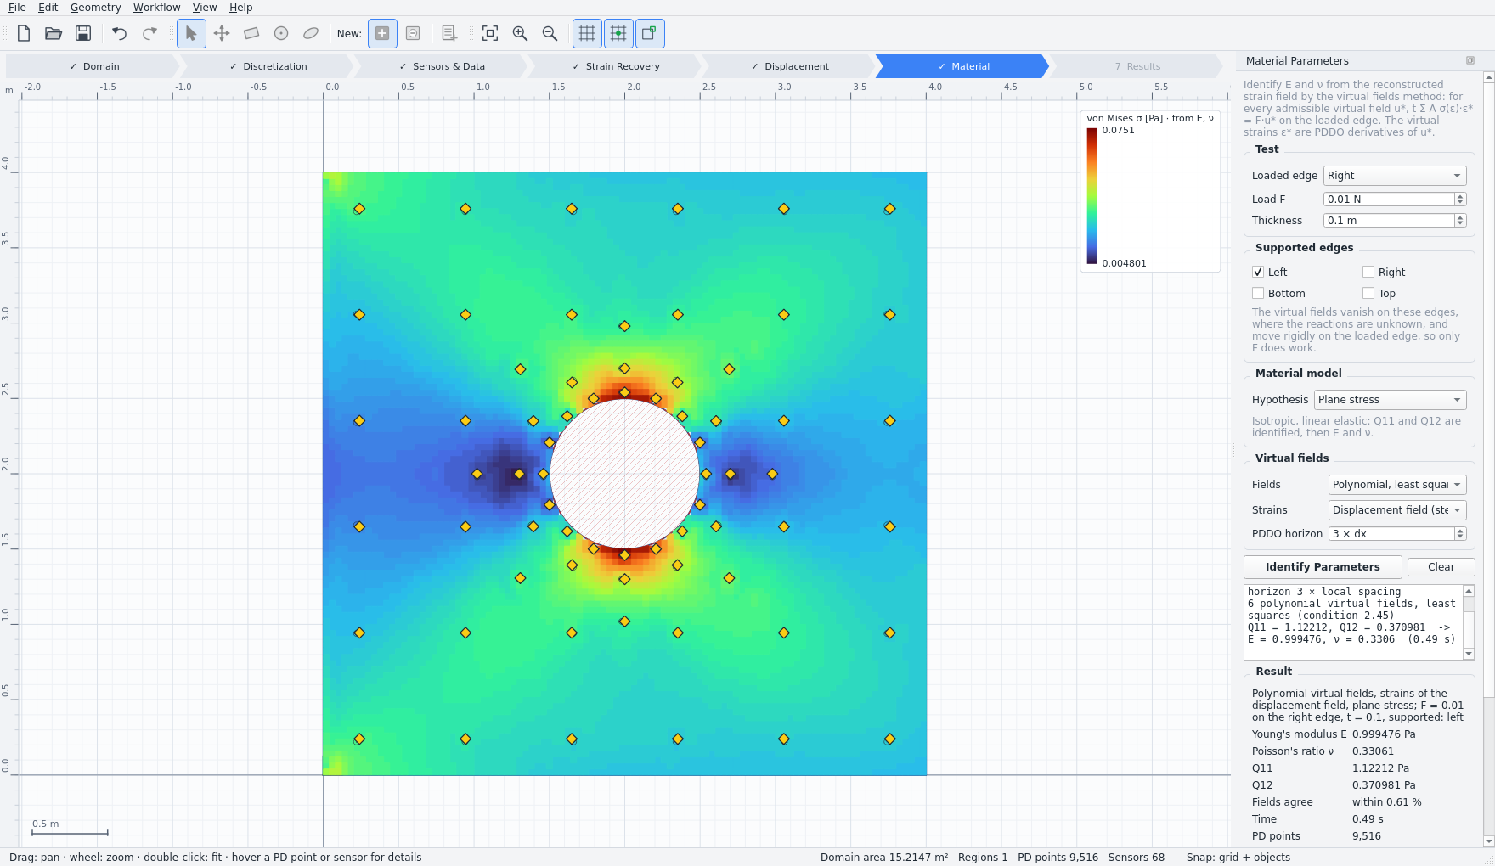
Task: Enable the Bottom supported edge checkbox
Action: (x=1258, y=293)
